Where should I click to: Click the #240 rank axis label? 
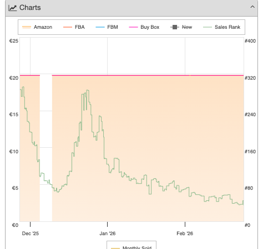coord(250,115)
